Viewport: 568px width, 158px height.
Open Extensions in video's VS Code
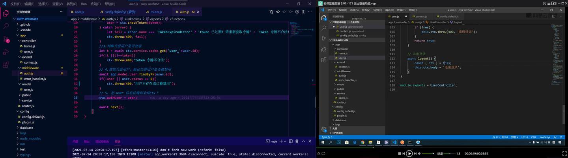tap(323, 60)
